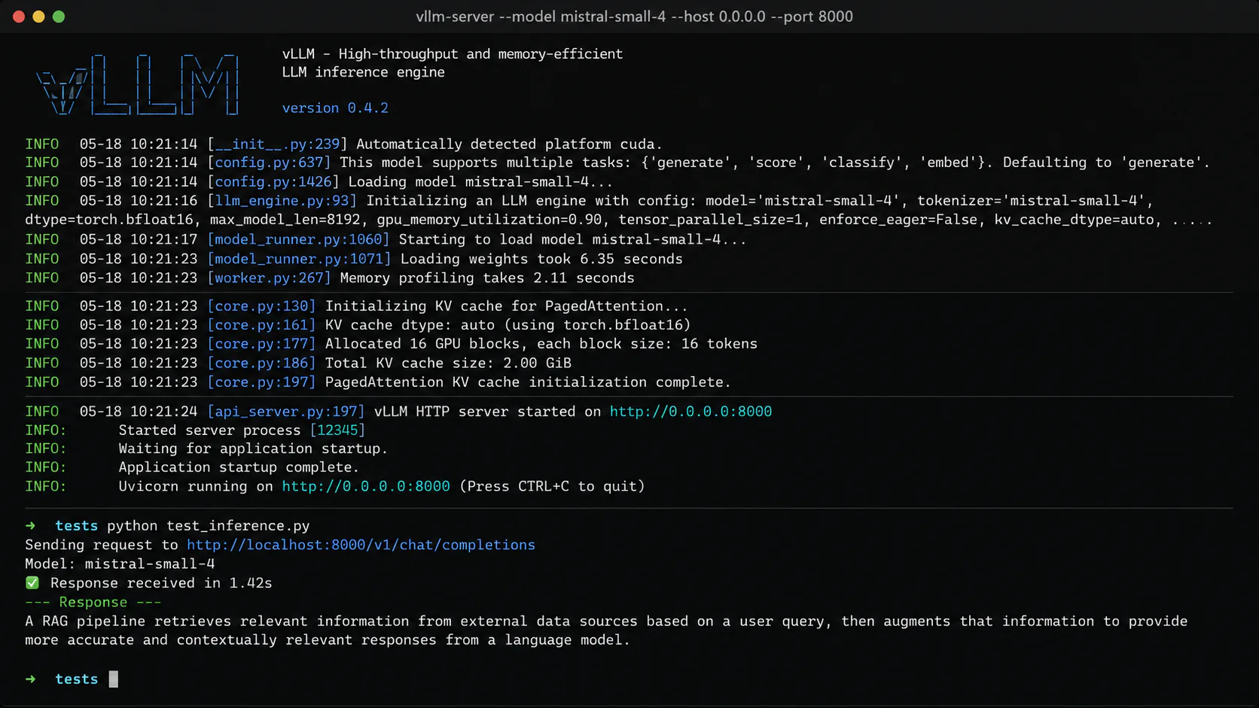Click the window title vllm-server command text
The height and width of the screenshot is (708, 1259).
tap(634, 17)
